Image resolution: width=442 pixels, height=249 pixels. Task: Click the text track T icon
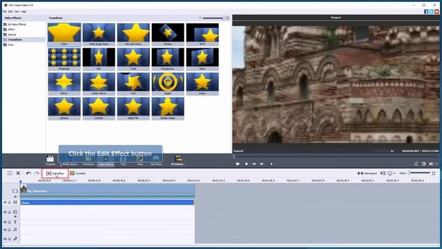15,222
